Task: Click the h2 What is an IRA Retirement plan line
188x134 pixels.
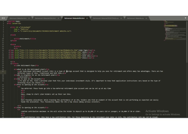Action: tap(32, 69)
